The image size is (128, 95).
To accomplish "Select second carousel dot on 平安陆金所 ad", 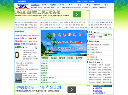I will [x=39, y=93].
